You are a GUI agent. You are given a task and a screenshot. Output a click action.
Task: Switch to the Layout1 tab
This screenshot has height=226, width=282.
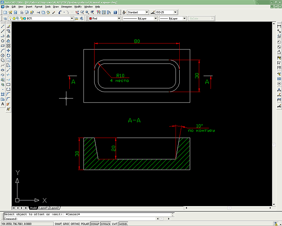click(43, 208)
